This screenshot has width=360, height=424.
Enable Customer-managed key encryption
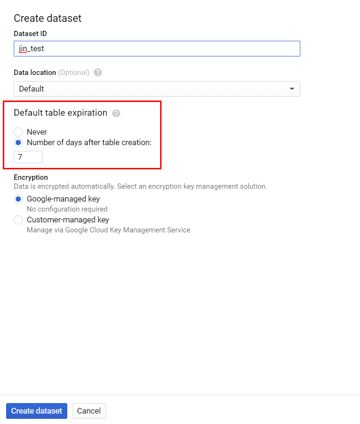pos(18,220)
